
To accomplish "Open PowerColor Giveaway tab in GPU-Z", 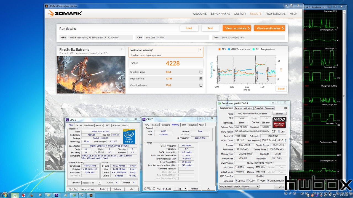I will [264, 108].
